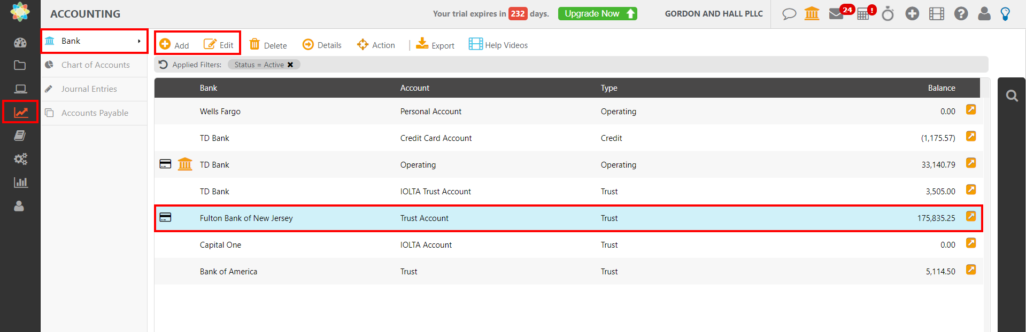Open the help question mark icon
This screenshot has height=332, width=1026.
961,14
